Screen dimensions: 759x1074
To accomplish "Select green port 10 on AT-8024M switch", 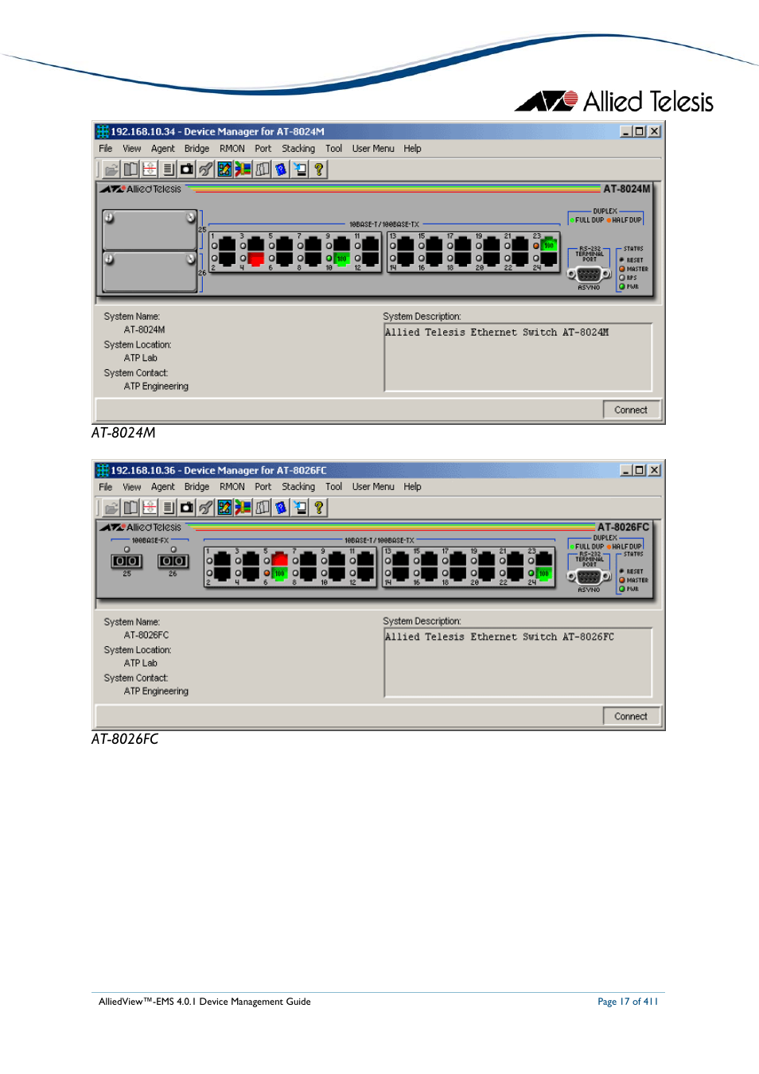I will (342, 259).
